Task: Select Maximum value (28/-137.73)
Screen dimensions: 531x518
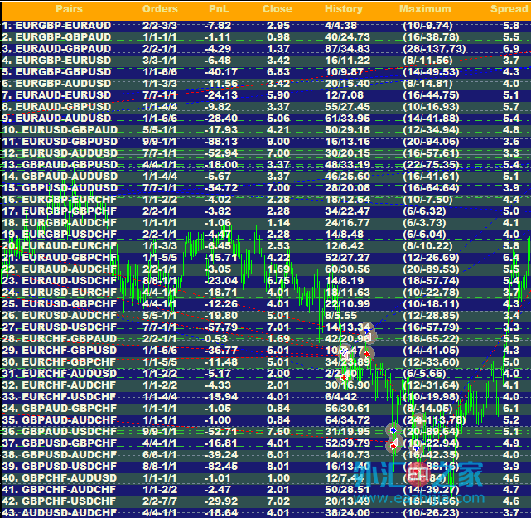Action: click(434, 48)
